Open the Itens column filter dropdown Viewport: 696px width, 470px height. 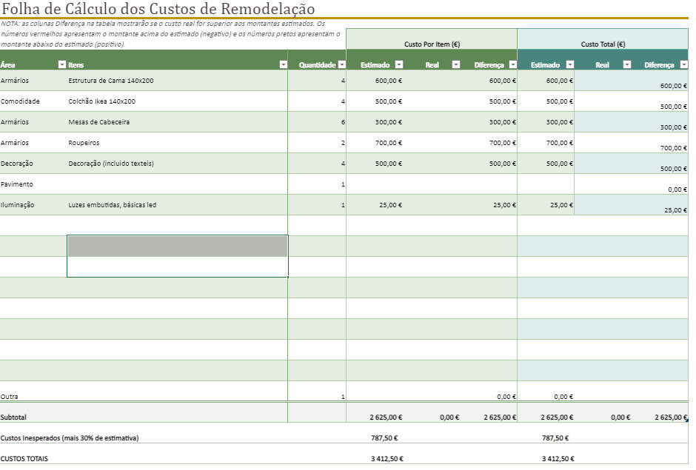[x=283, y=65]
